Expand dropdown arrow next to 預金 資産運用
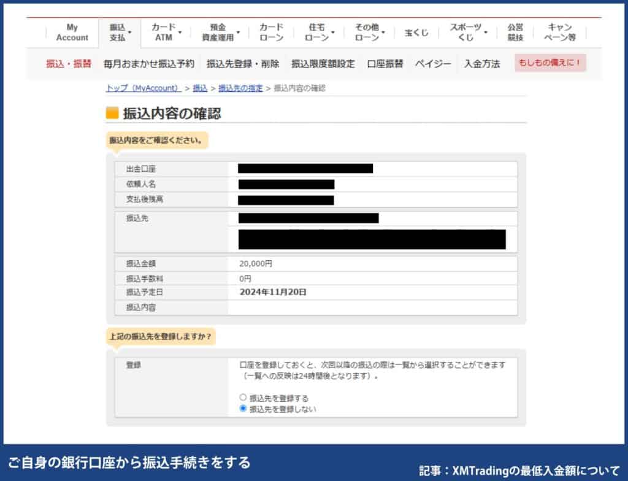The width and height of the screenshot is (628, 481). tap(239, 32)
